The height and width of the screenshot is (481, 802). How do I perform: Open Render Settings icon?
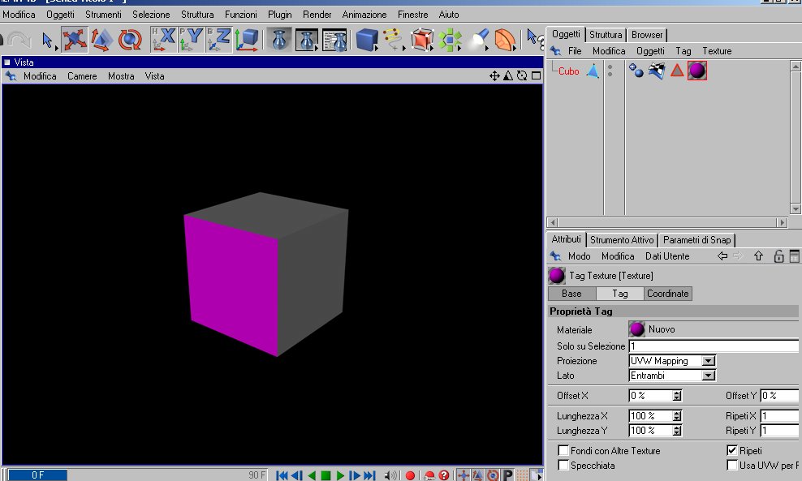coord(335,40)
